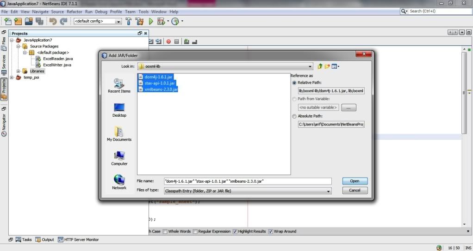Screen dimensions: 473x251
Task: Click the Debug Project icon
Action: coord(161,21)
